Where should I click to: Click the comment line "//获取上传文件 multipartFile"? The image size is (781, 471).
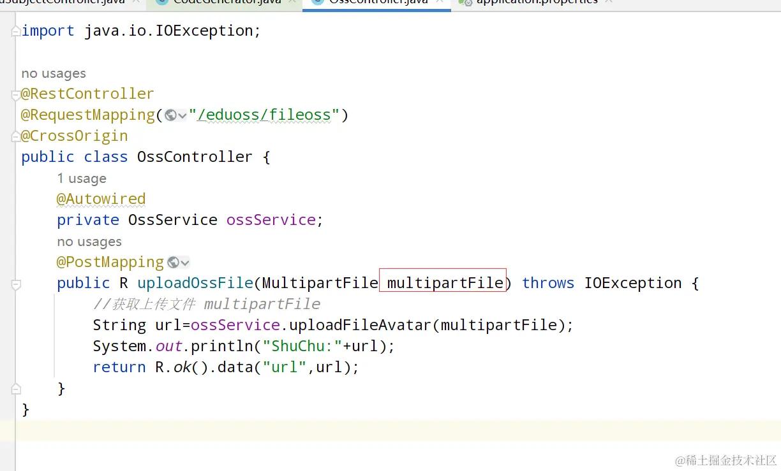pos(207,304)
